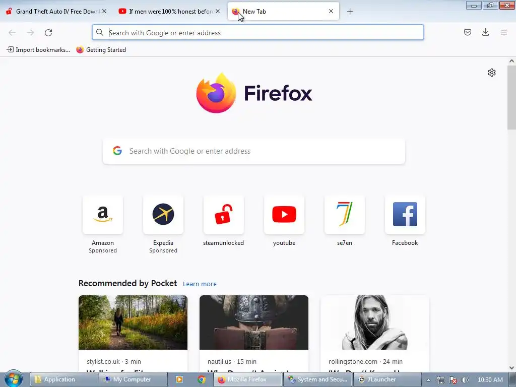Viewport: 516px width, 387px height.
Task: Open the stylist.co.uk walking article thumbnail
Action: click(x=133, y=322)
